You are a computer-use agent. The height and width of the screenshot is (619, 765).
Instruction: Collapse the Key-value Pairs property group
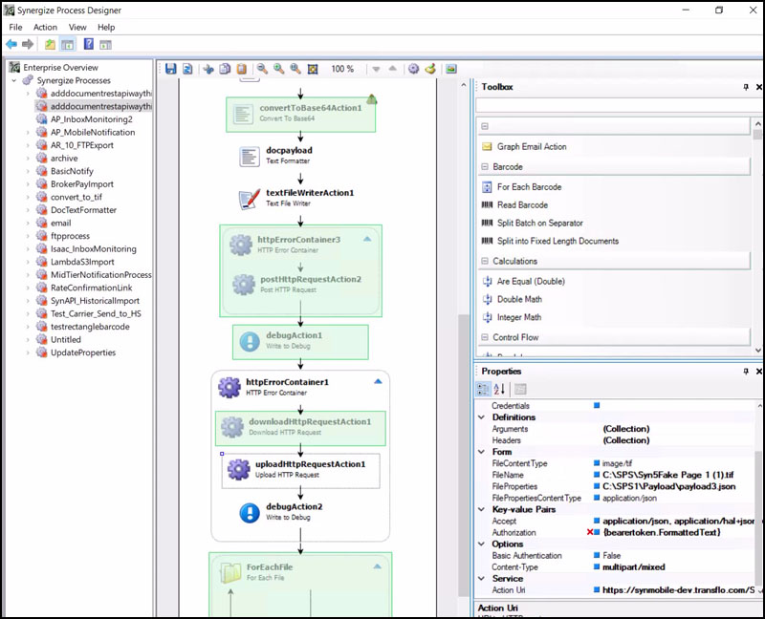click(481, 510)
